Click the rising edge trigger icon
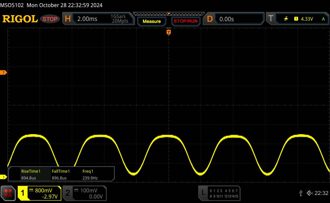Viewport: 330px width, 203px height. tap(286, 19)
